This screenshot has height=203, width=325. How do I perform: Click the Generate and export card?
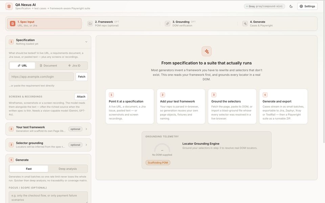pos(283,107)
